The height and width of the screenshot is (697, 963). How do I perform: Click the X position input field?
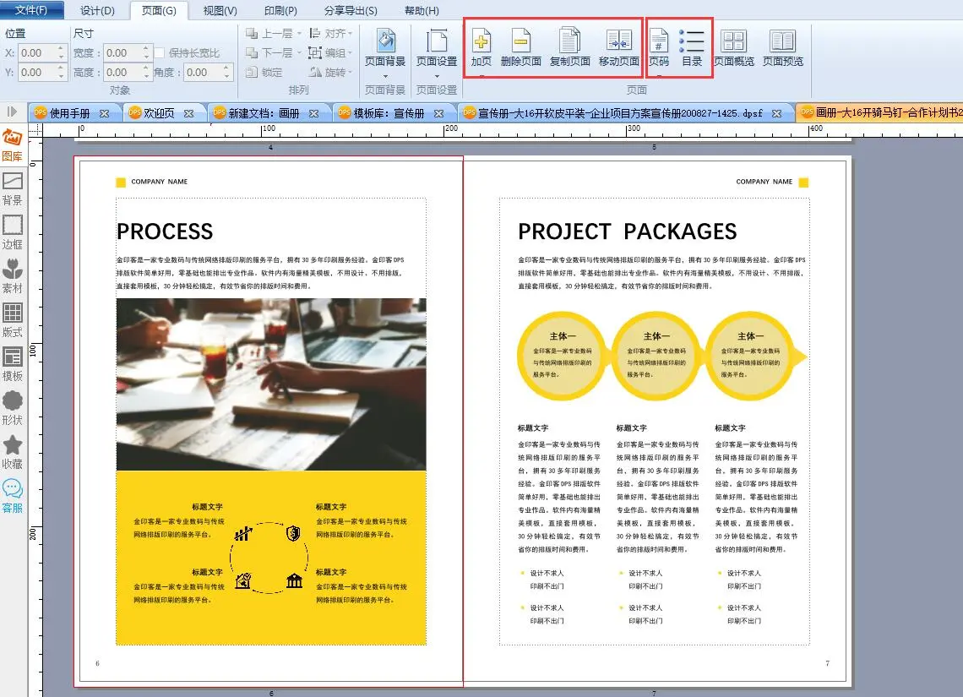pyautogui.click(x=36, y=53)
